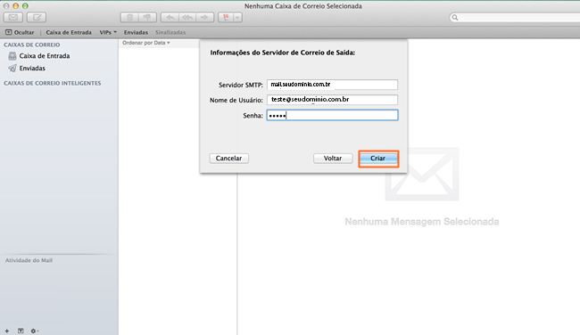The width and height of the screenshot is (580, 335).
Task: Click the search magnifier icon
Action: point(455,17)
